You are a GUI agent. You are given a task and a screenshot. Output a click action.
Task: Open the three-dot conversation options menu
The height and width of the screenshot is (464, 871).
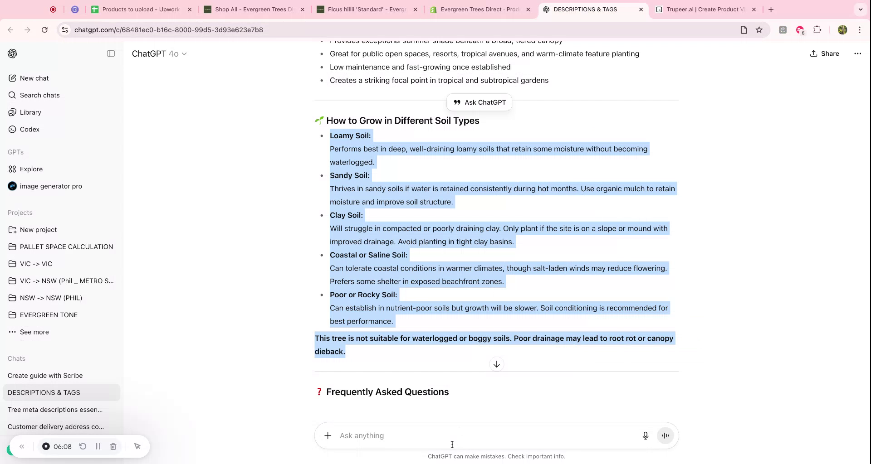click(857, 53)
